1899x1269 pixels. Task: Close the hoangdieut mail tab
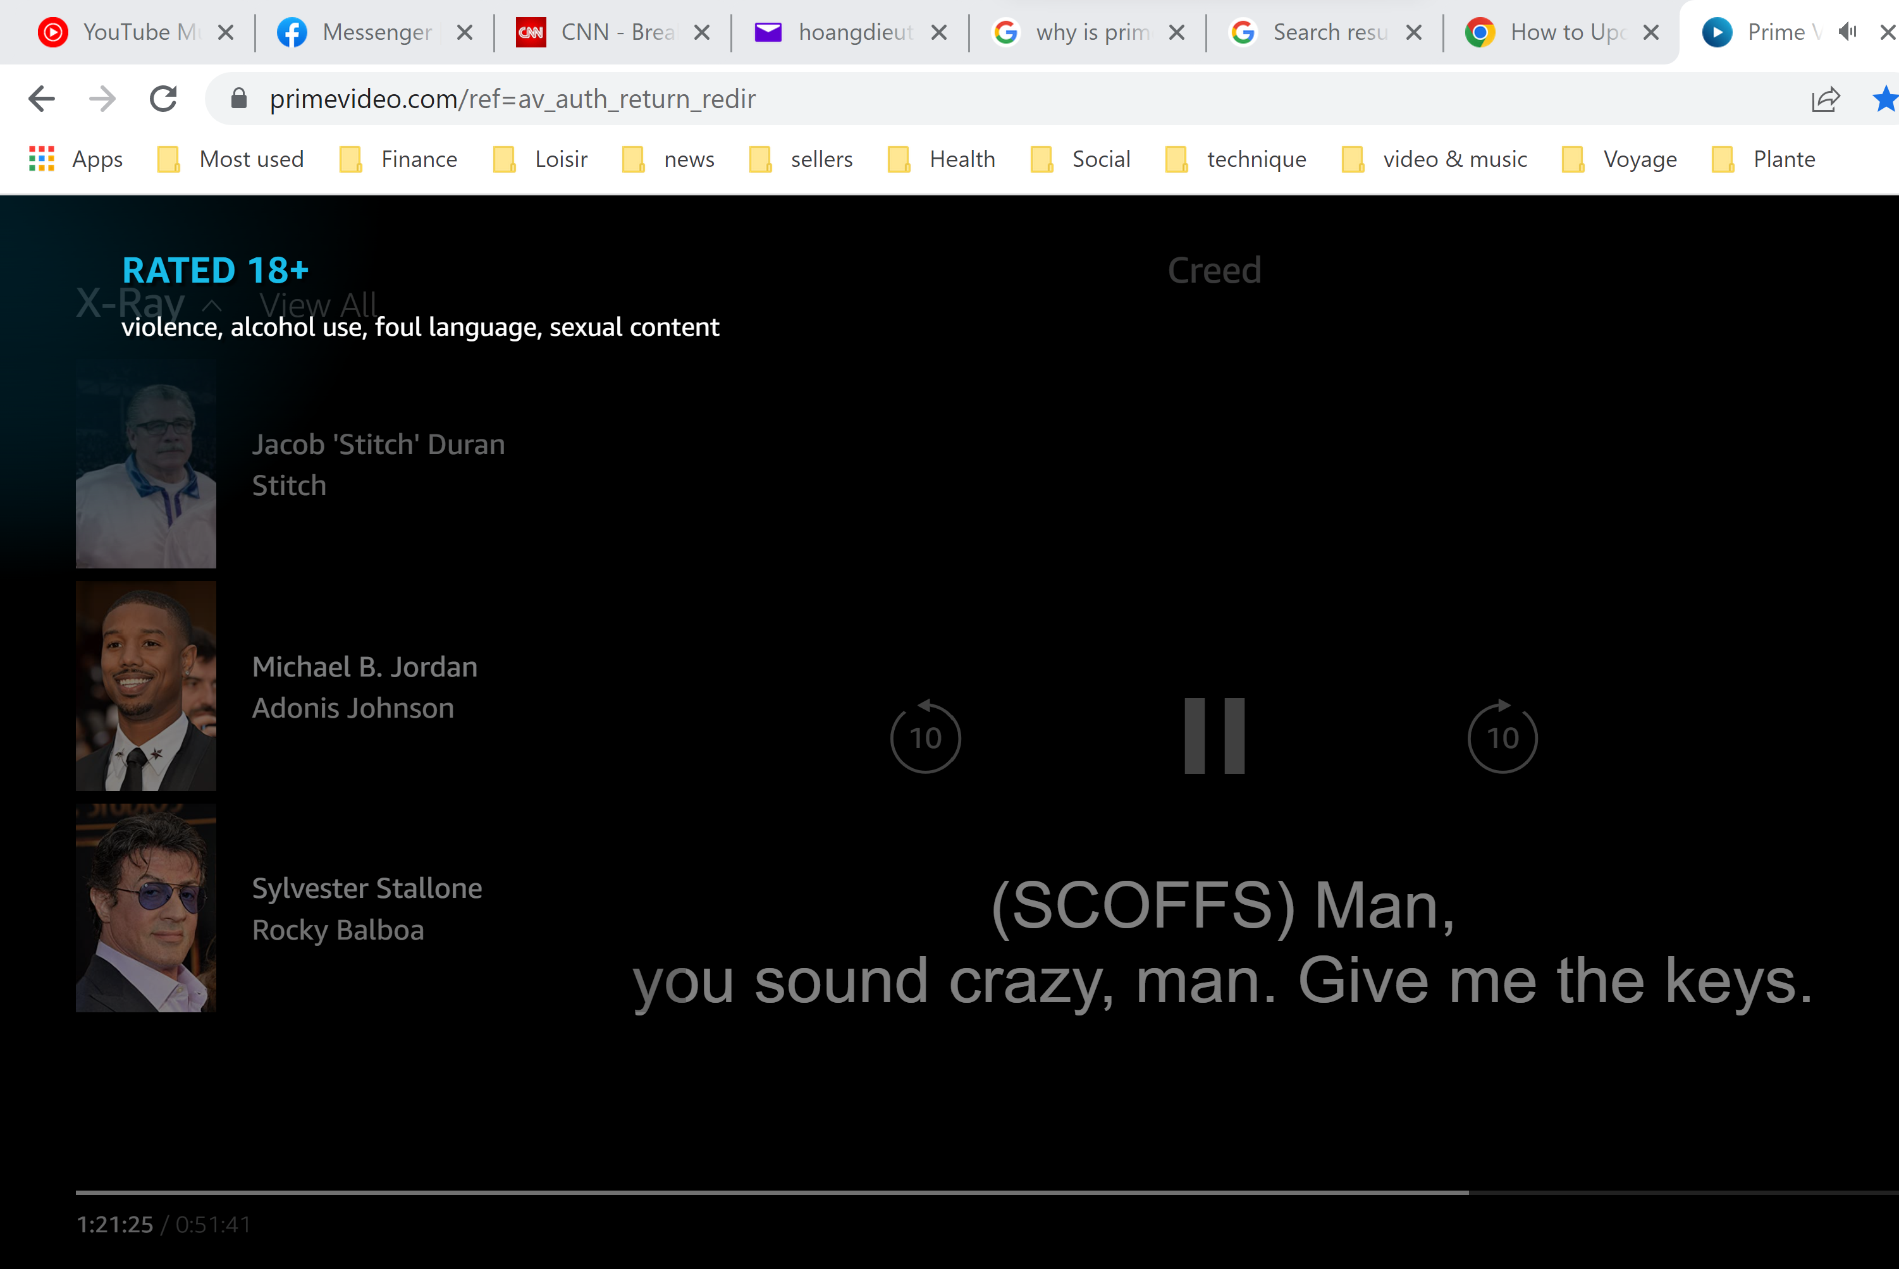click(939, 32)
